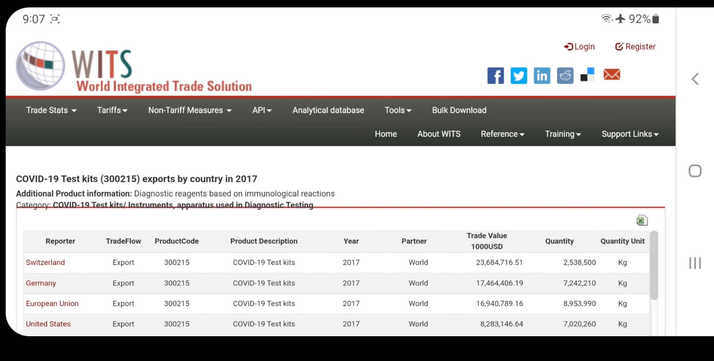Click the WITS globe logo
The width and height of the screenshot is (714, 361).
[x=40, y=66]
